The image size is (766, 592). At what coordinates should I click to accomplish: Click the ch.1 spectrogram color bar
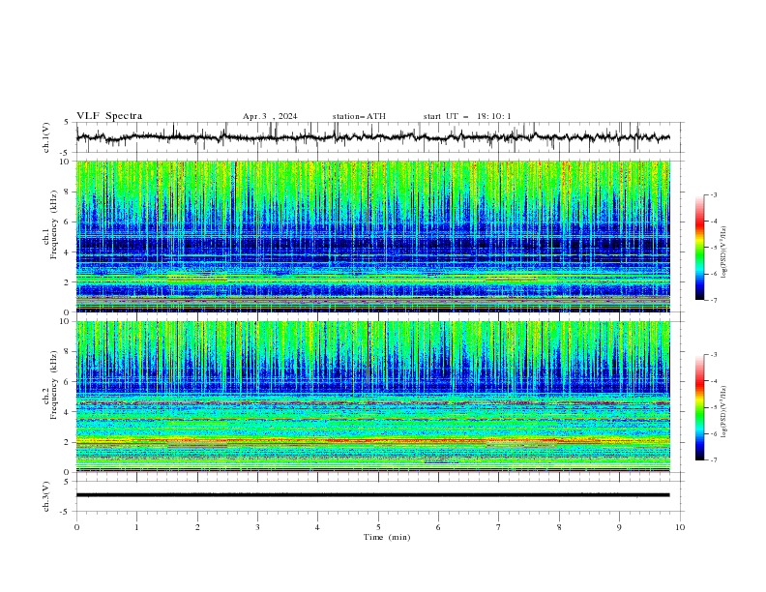pyautogui.click(x=700, y=248)
